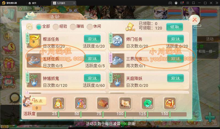220x129 pixels.
Task: Select the 赚钱 filter radio button
Action: [73, 27]
